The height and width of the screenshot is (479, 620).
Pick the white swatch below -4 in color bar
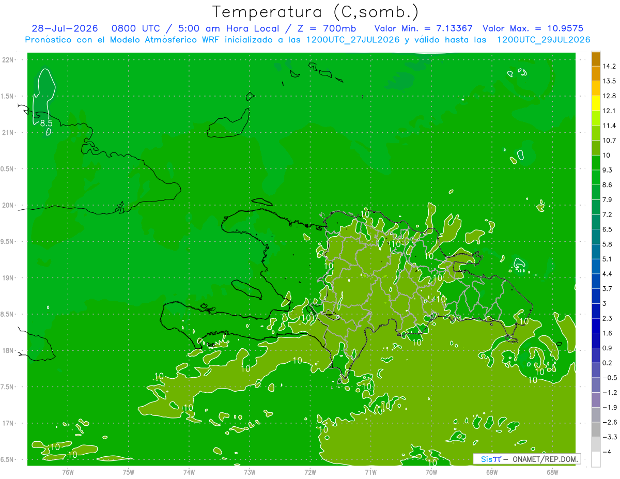pos(596,459)
